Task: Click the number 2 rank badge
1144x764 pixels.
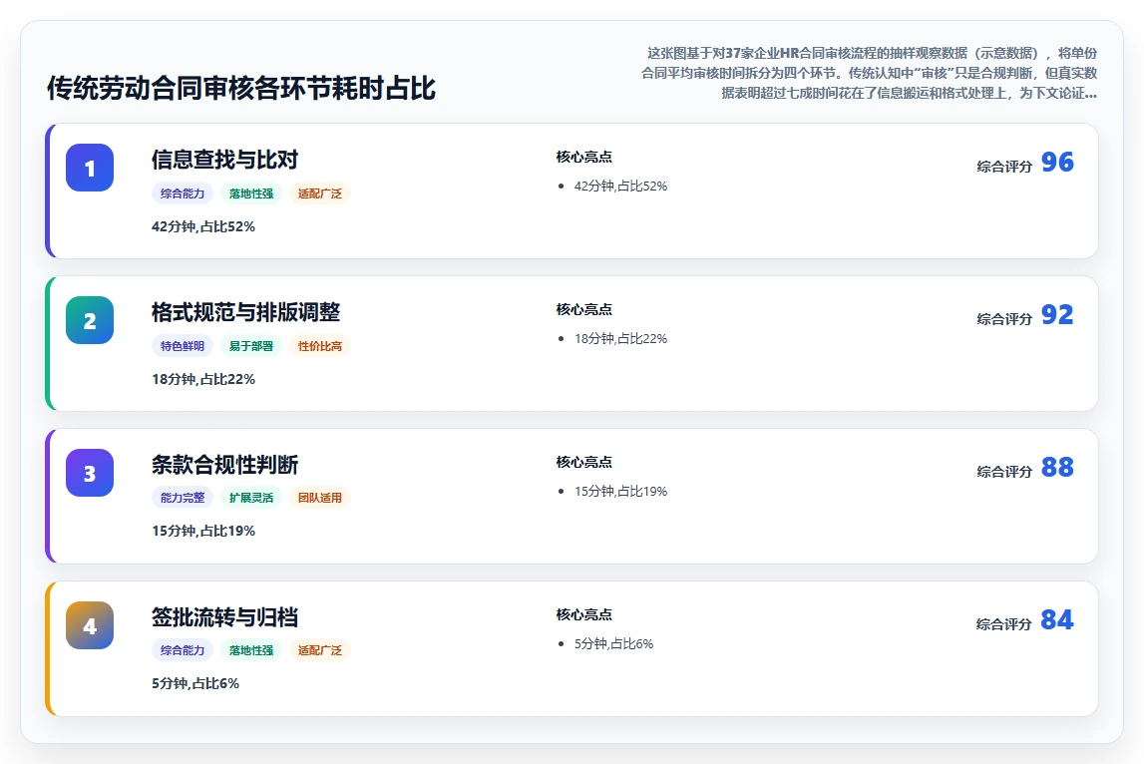Action: [x=90, y=320]
